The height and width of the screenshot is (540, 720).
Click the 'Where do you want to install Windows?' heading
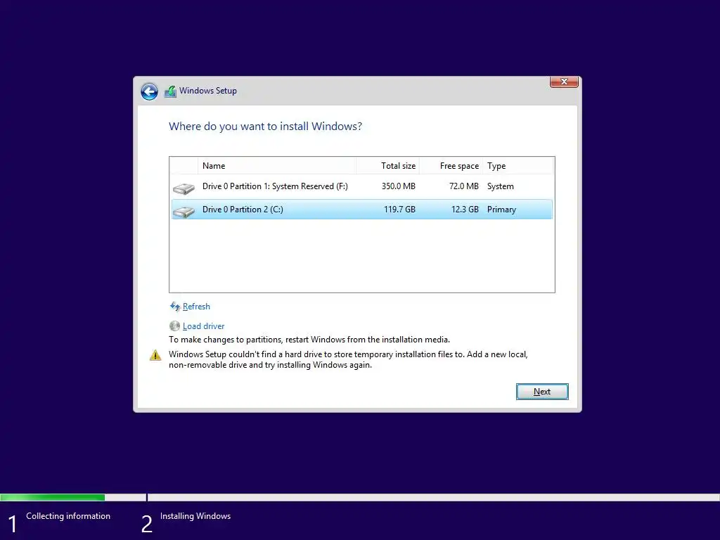pyautogui.click(x=265, y=127)
